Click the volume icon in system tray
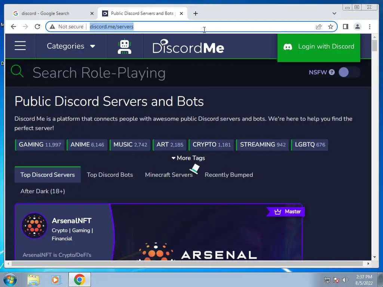 tap(345, 280)
